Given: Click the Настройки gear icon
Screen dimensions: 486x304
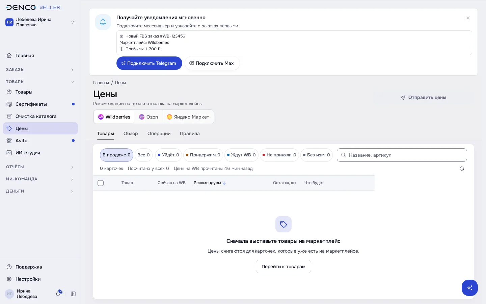Looking at the screenshot, I should 9,279.
